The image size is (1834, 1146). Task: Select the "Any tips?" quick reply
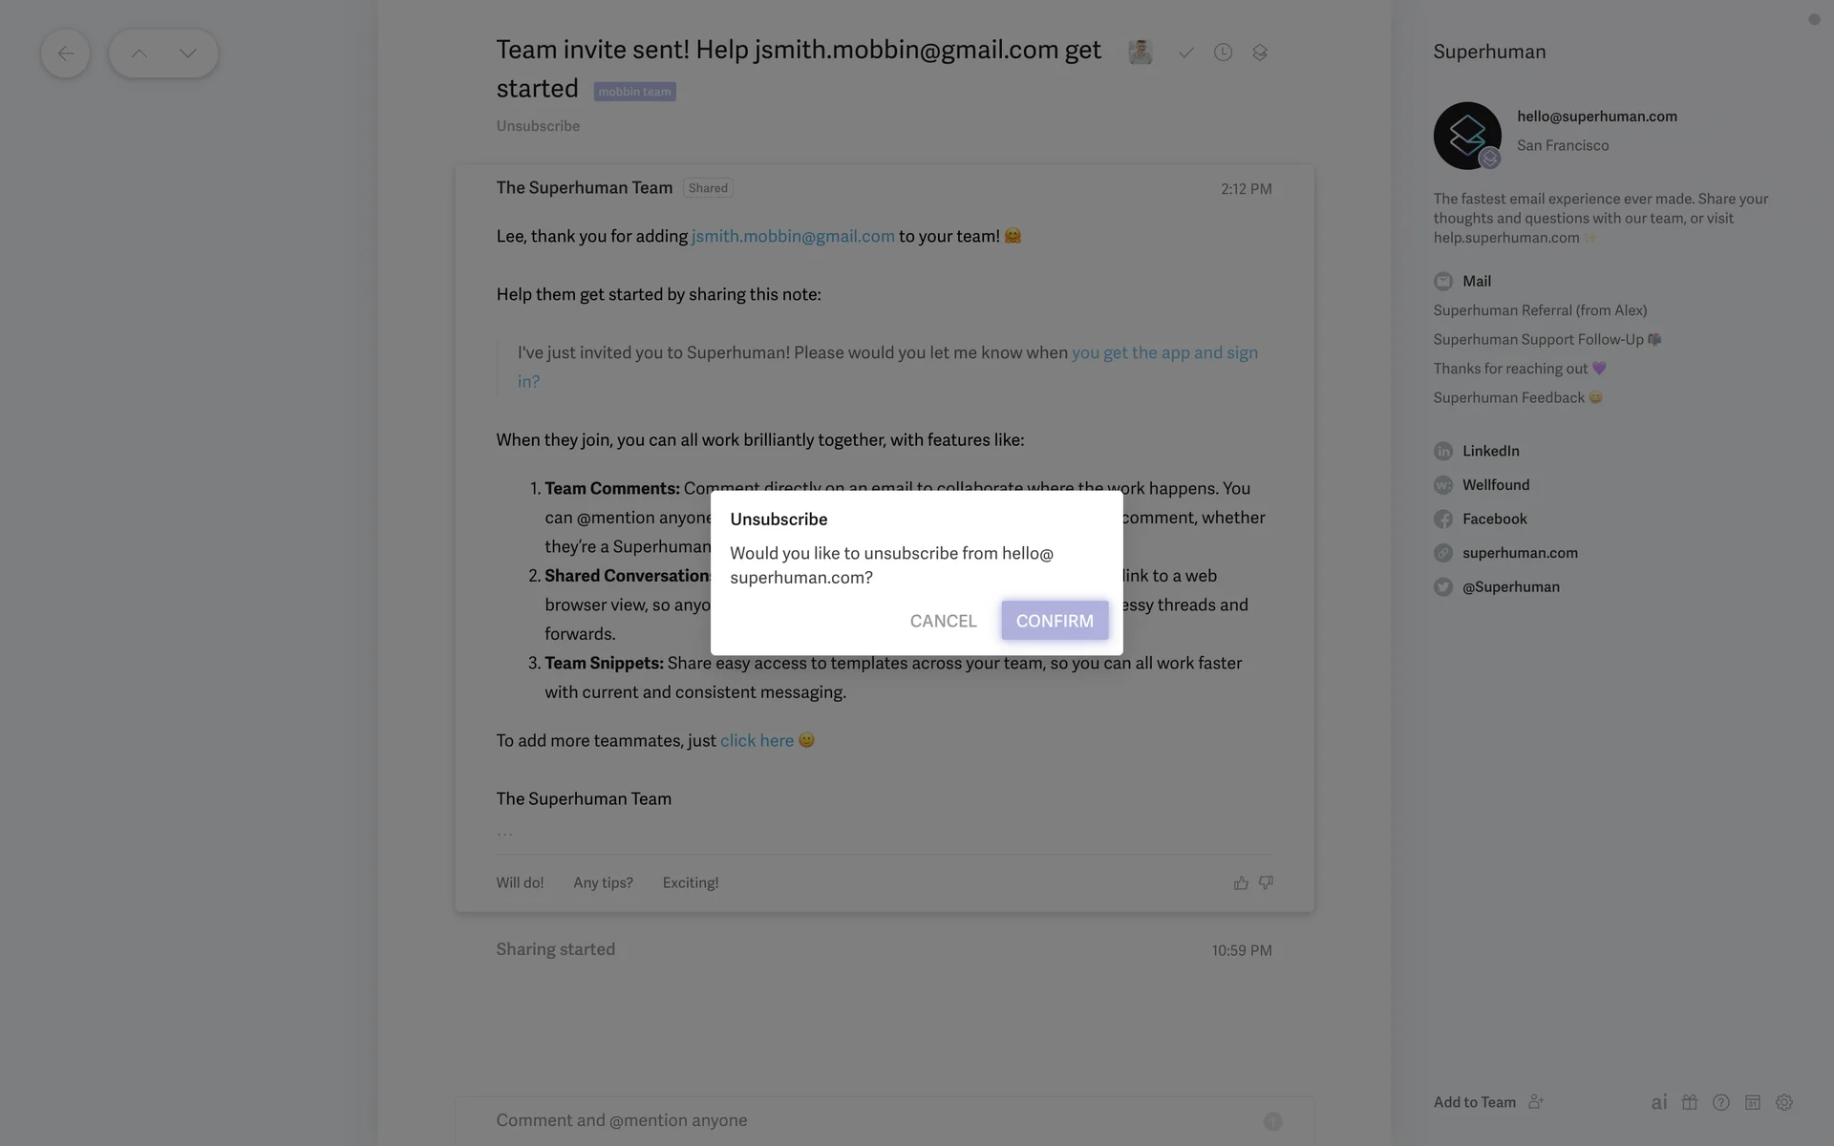coord(603,883)
